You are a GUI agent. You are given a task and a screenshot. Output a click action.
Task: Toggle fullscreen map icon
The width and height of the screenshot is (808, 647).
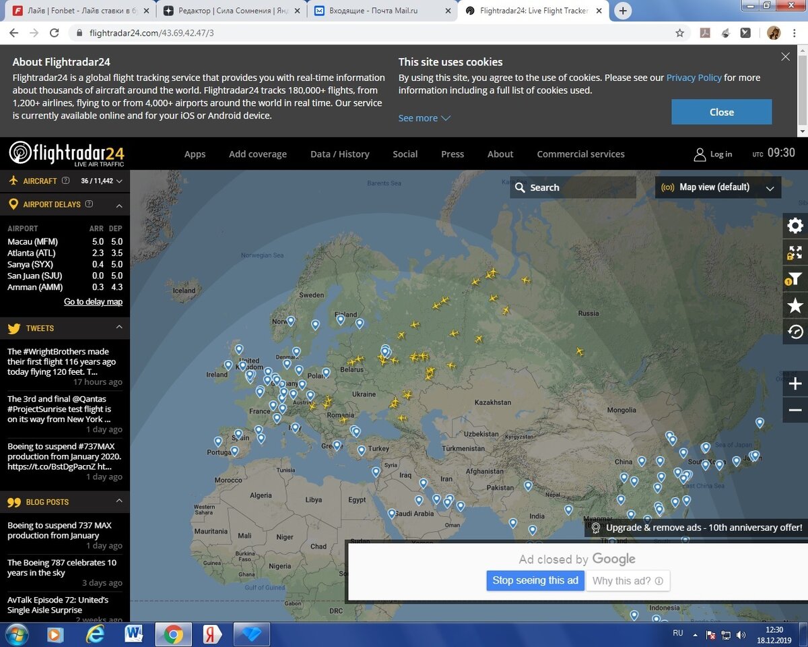(795, 253)
